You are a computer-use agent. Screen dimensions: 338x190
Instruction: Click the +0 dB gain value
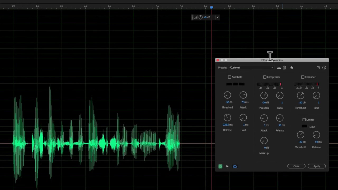tap(207, 17)
